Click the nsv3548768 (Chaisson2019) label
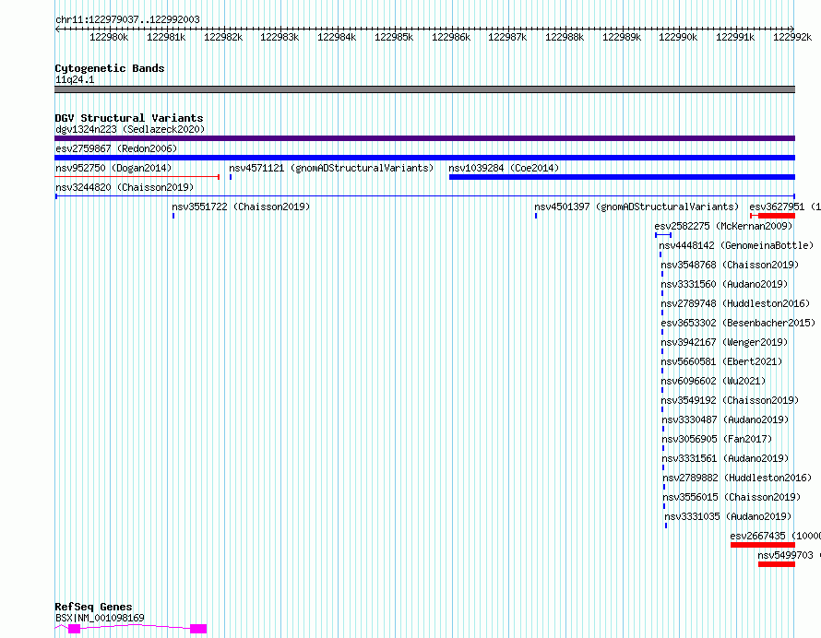The image size is (821, 638). [x=730, y=265]
